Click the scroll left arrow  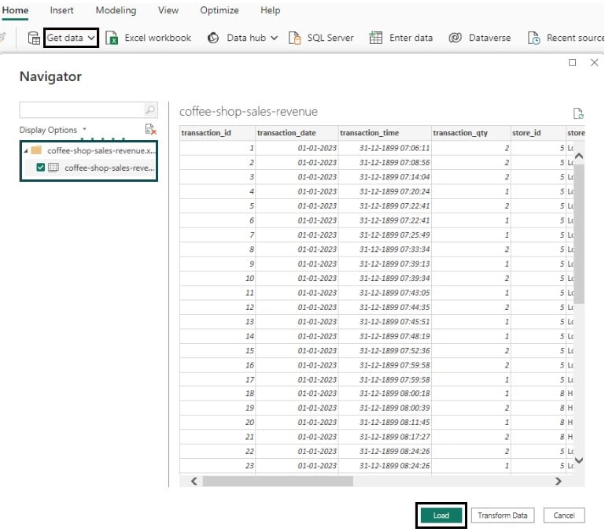[194, 481]
